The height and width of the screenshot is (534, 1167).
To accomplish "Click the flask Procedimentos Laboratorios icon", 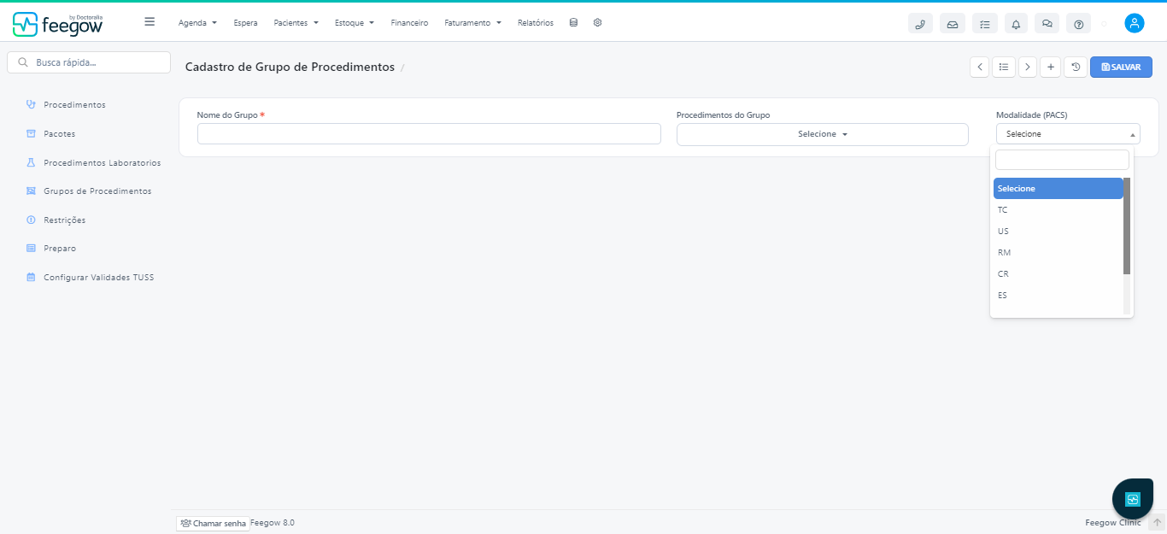I will [x=31, y=162].
